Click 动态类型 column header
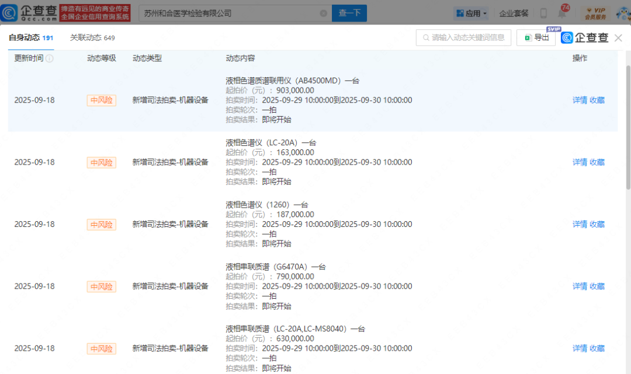Image resolution: width=631 pixels, height=374 pixels. pos(147,58)
